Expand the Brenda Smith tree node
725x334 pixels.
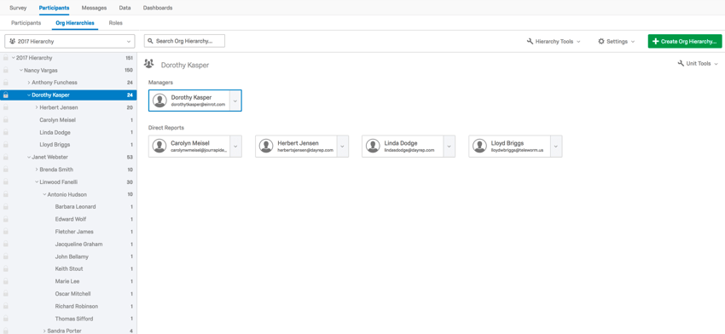[x=37, y=170]
